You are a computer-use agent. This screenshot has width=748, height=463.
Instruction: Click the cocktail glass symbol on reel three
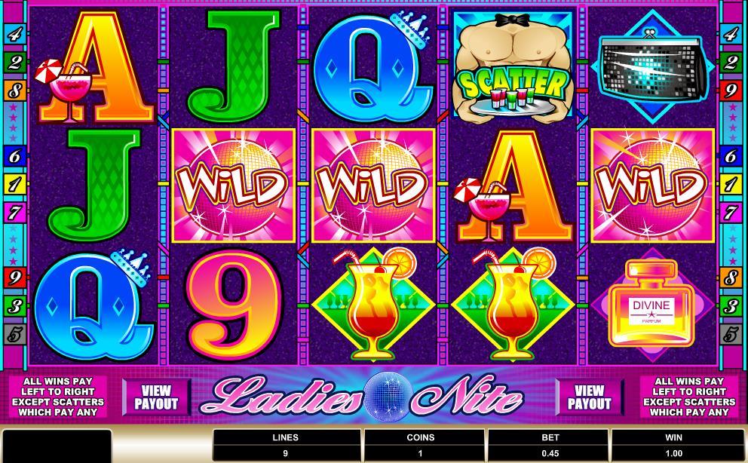click(x=373, y=304)
